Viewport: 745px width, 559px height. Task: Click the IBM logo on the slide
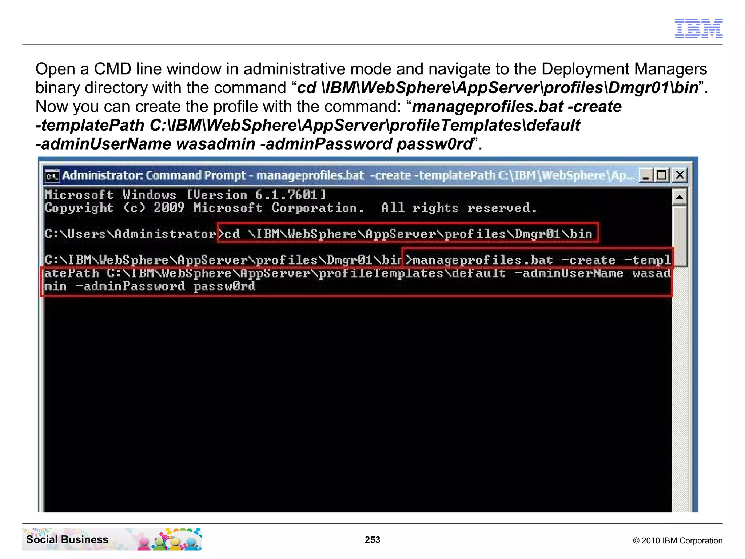coord(698,28)
